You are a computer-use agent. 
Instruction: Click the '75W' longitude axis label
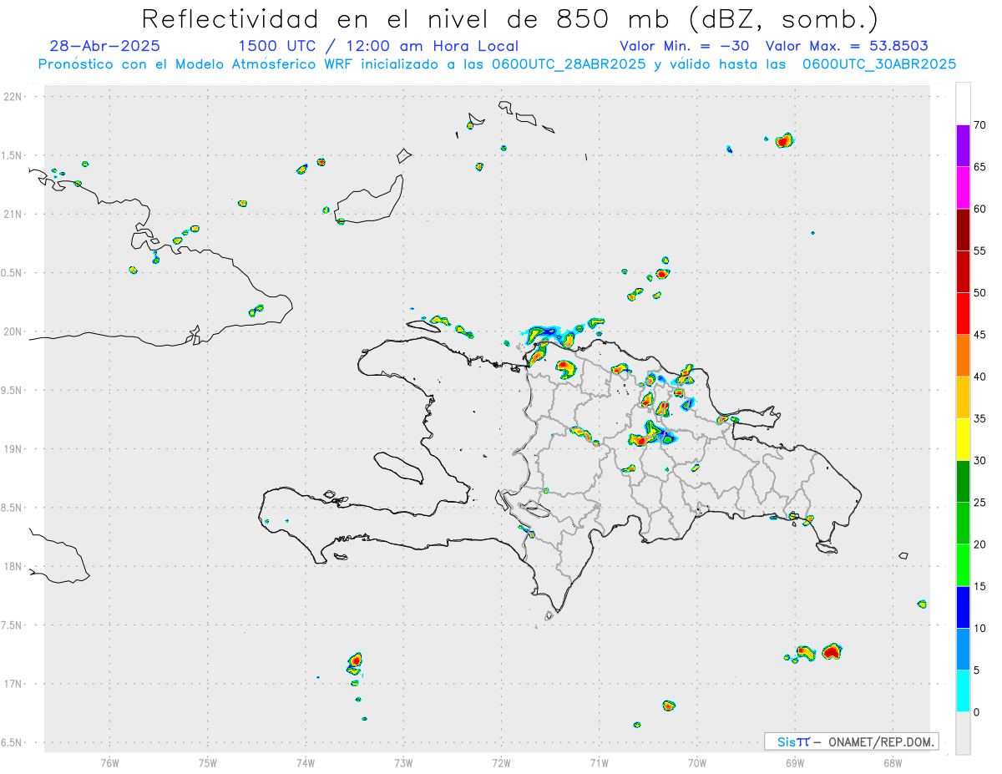(x=208, y=762)
